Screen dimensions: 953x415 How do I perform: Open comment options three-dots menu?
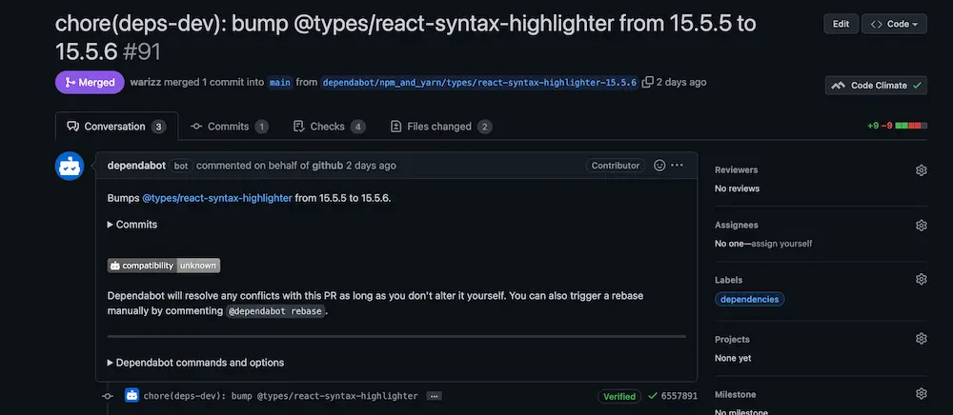[x=677, y=165]
